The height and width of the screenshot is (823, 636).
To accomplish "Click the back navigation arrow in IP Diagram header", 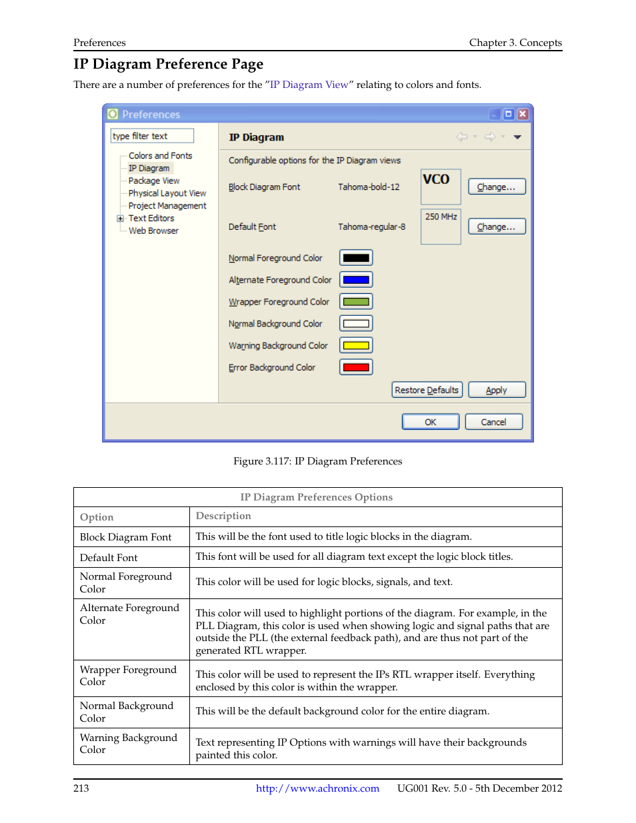I will 461,136.
